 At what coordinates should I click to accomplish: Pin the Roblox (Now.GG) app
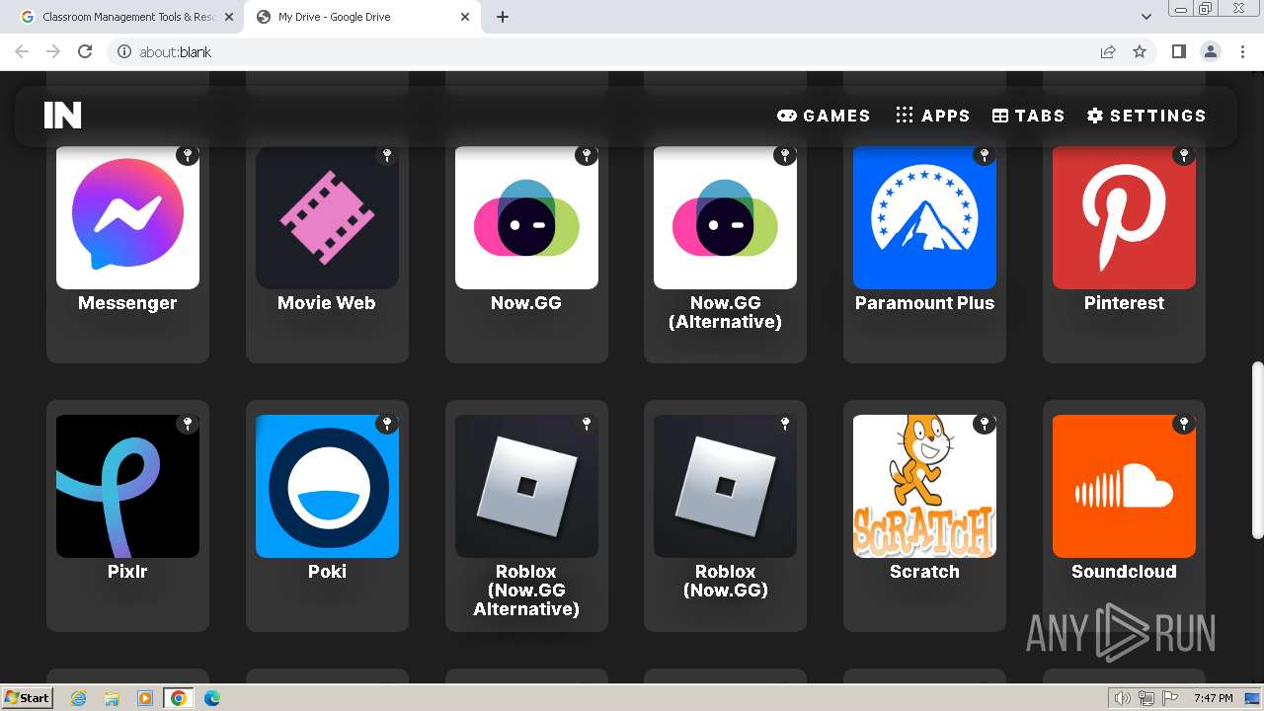click(785, 424)
